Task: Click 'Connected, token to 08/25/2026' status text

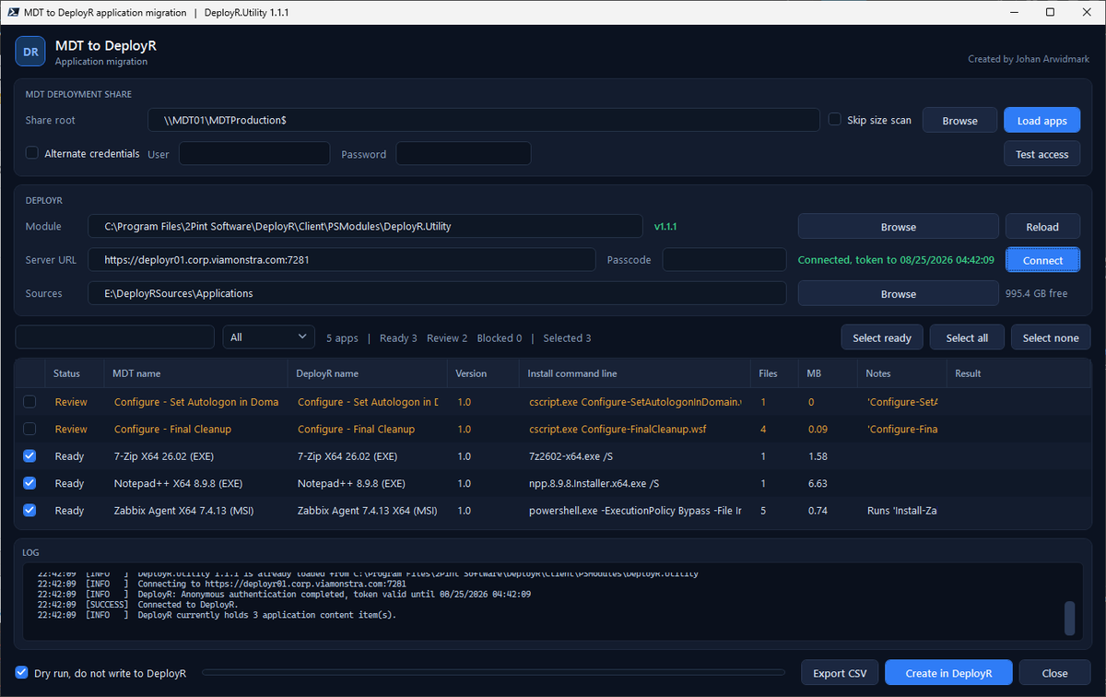Action: click(896, 260)
